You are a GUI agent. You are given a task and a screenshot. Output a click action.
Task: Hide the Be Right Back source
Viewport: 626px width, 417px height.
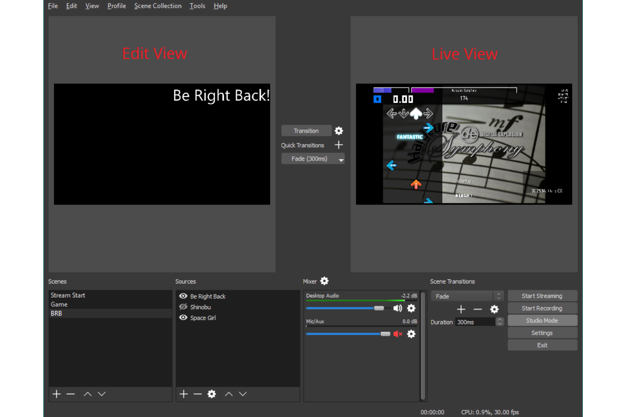pyautogui.click(x=183, y=296)
